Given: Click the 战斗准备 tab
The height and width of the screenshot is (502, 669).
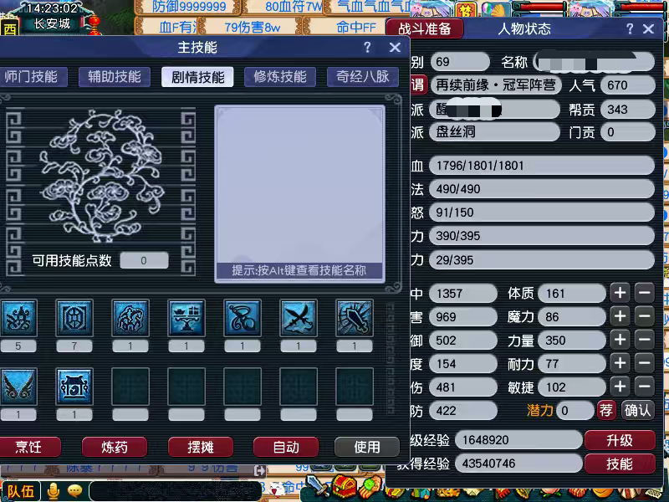Looking at the screenshot, I should tap(425, 28).
